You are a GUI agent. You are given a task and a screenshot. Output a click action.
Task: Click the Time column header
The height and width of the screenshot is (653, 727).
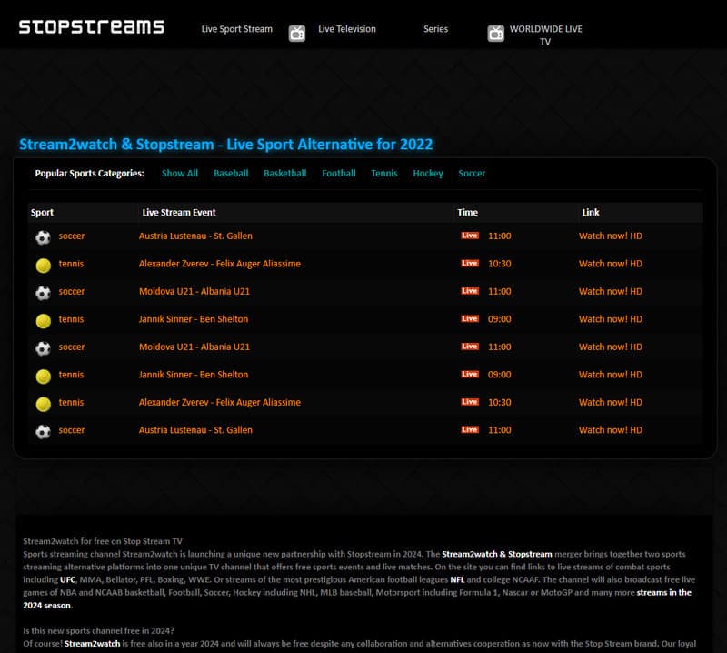[x=467, y=213]
